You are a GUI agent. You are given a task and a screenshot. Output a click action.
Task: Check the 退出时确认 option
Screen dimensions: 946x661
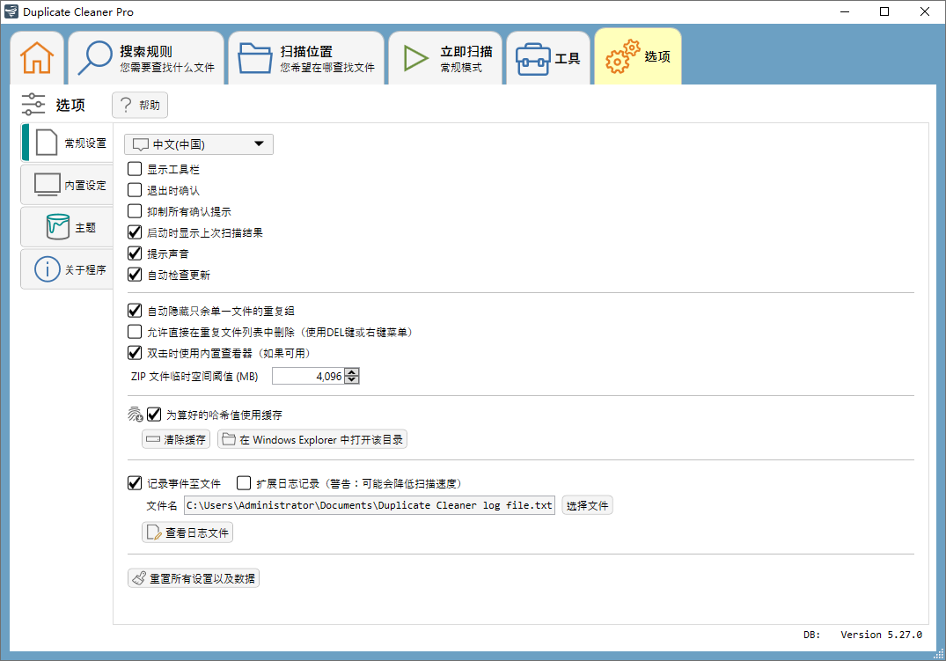click(135, 190)
